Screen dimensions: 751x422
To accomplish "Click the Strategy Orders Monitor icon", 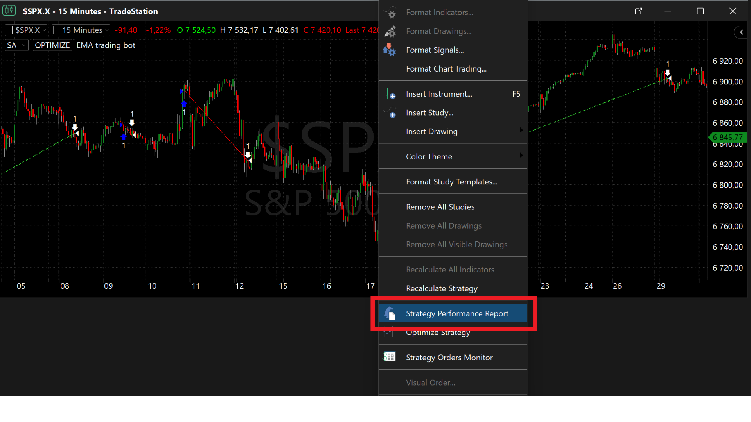I will coord(390,357).
